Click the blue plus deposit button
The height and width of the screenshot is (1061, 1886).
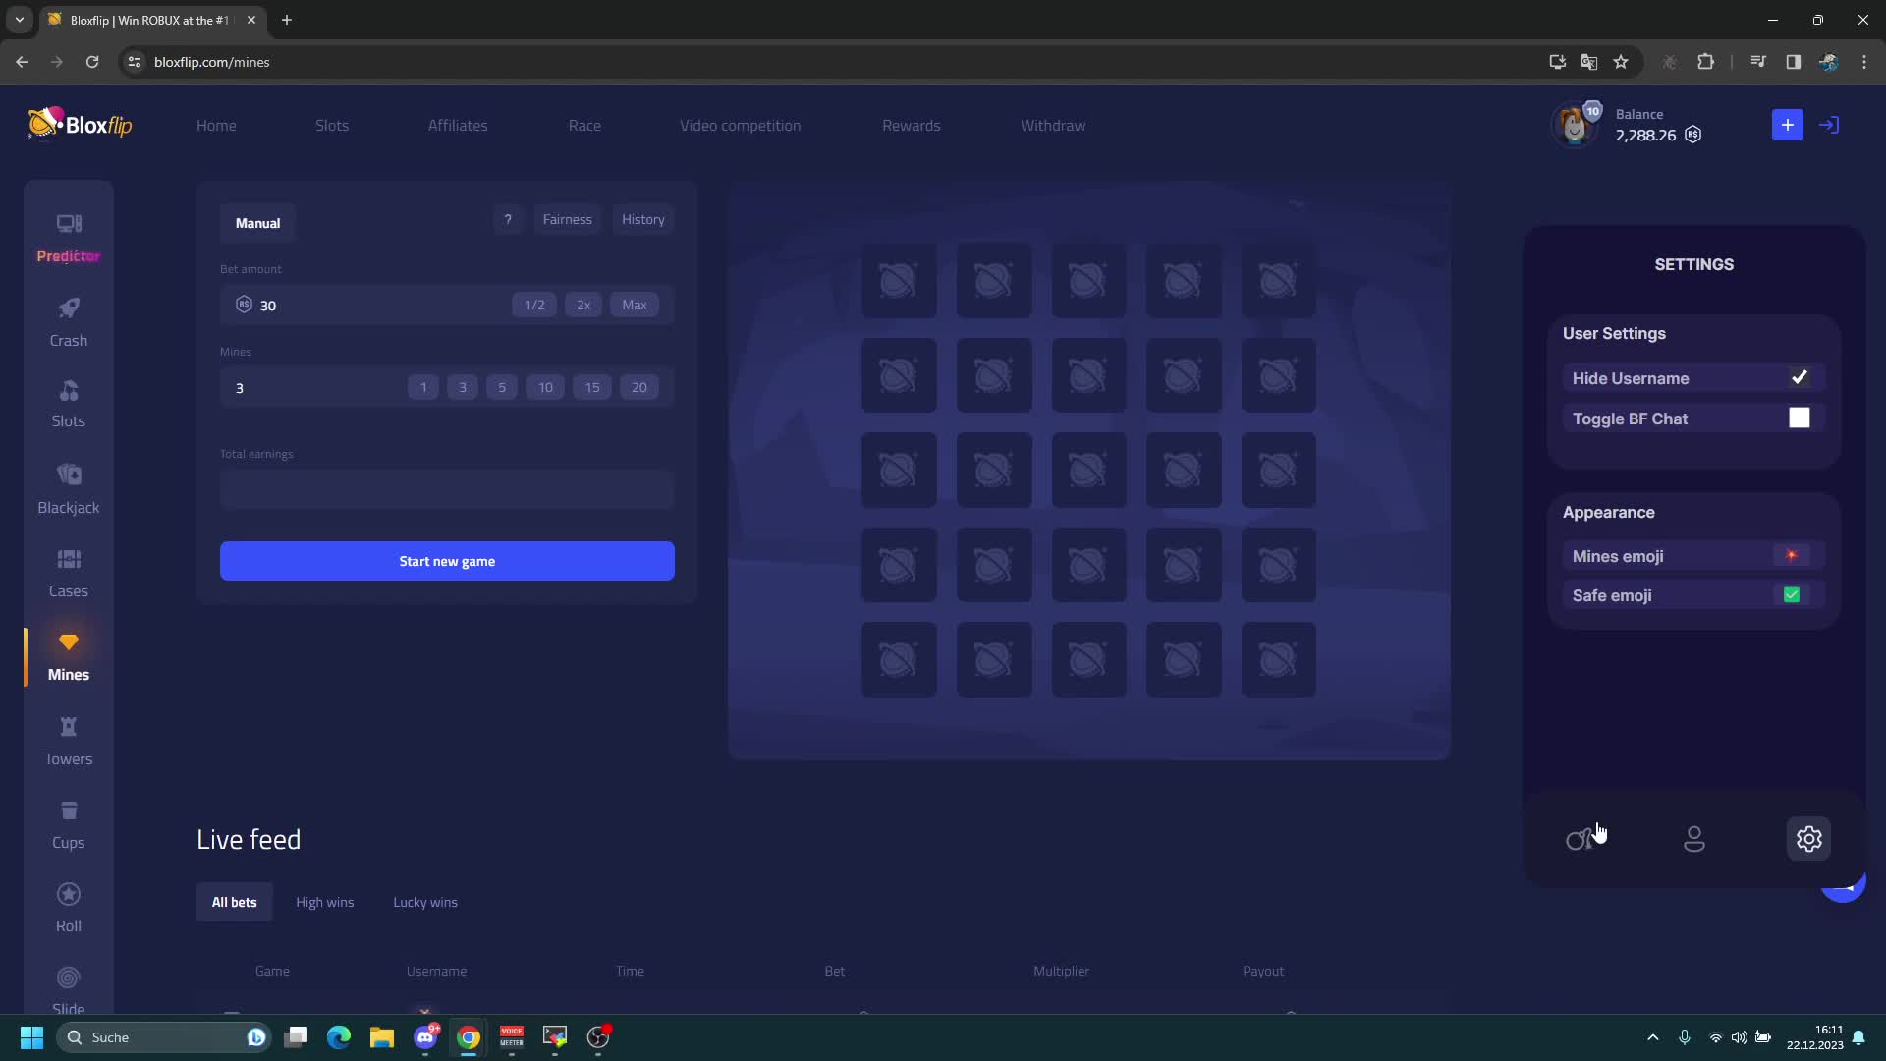pos(1787,125)
